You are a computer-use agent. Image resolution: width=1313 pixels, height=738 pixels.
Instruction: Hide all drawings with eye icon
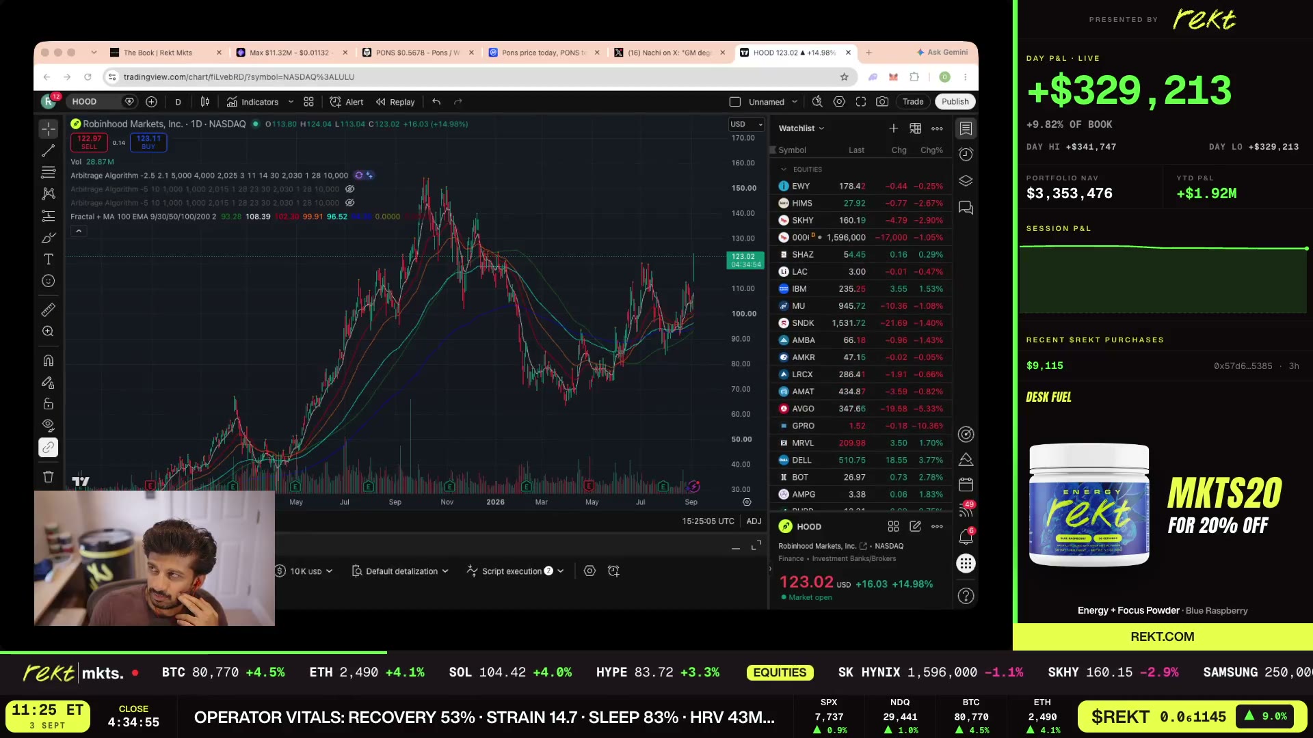[x=48, y=425]
